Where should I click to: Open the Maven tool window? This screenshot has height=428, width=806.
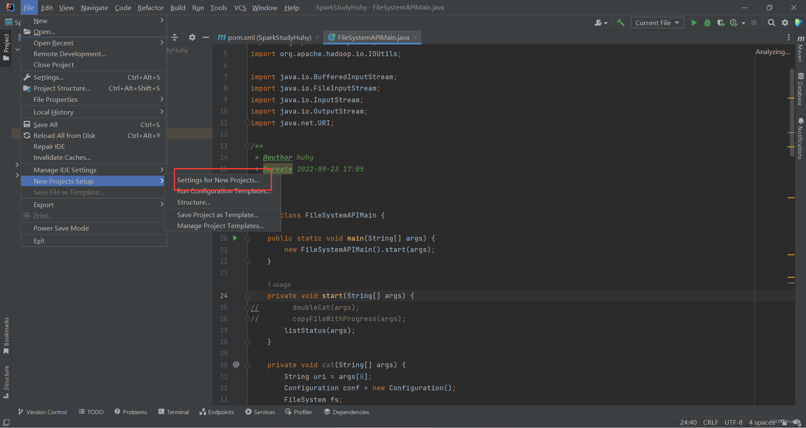[x=801, y=48]
